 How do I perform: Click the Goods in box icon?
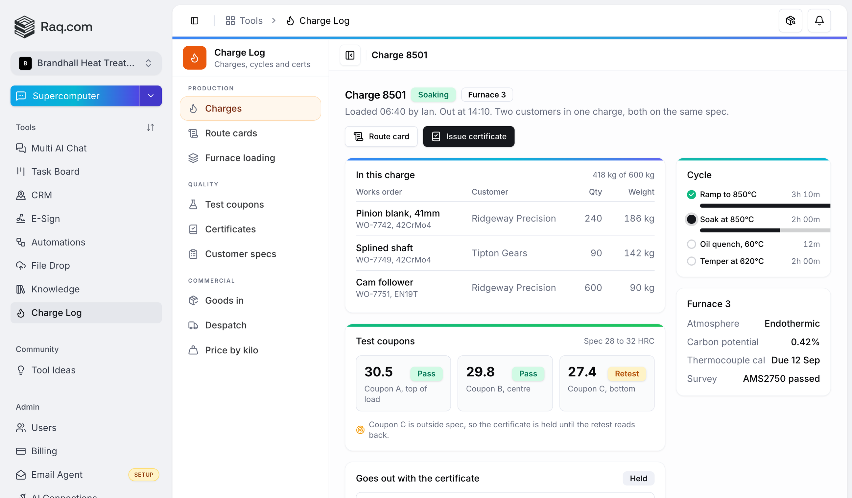[x=193, y=300]
